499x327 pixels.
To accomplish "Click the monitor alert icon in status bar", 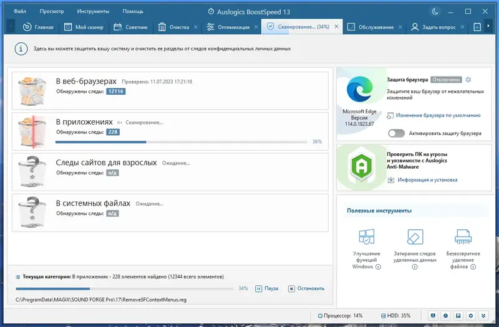I will pyautogui.click(x=433, y=316).
